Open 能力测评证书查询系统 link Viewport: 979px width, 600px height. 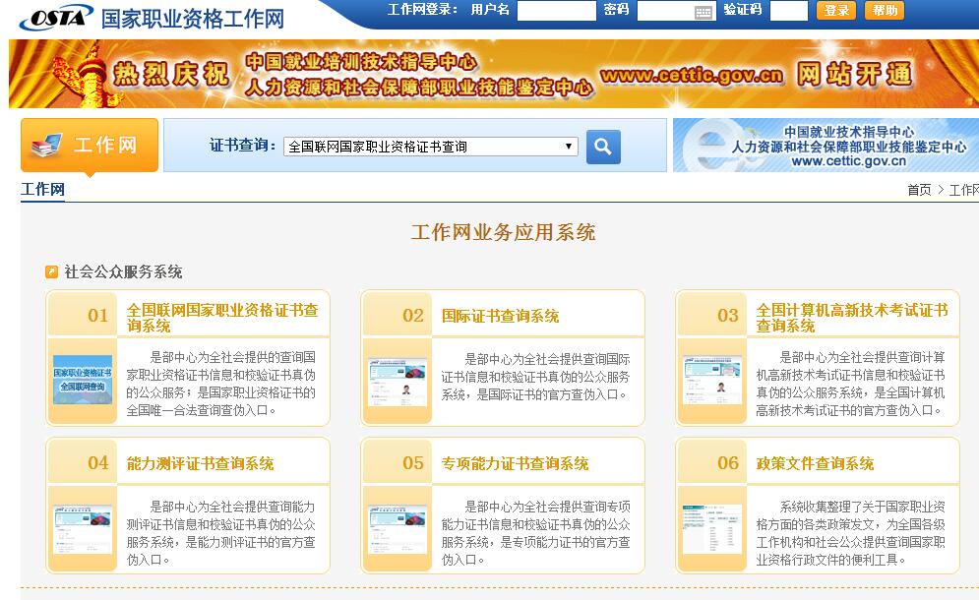tap(200, 463)
